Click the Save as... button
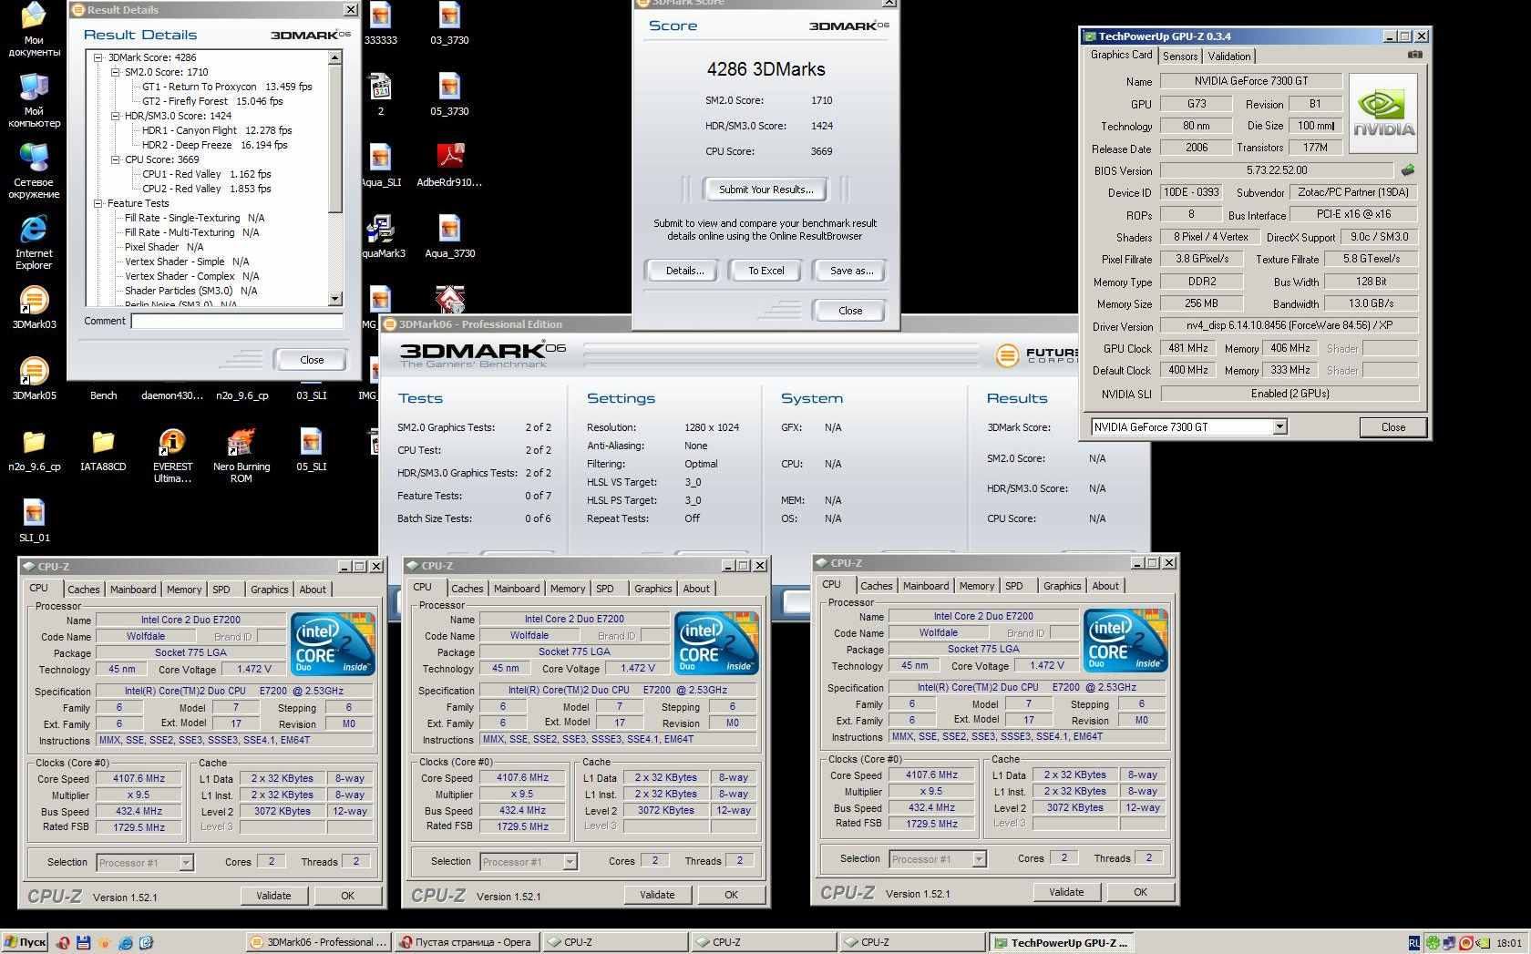The height and width of the screenshot is (954, 1531). pos(852,271)
